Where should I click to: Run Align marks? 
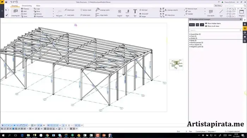click(102, 15)
